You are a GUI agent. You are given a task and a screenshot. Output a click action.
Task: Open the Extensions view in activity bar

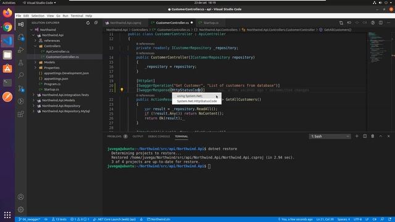tap(21, 114)
